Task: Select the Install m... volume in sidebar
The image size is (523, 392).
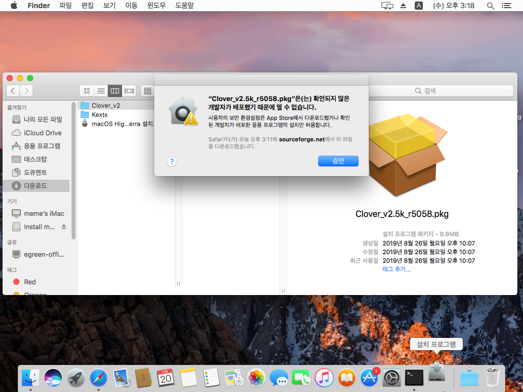Action: click(x=33, y=227)
